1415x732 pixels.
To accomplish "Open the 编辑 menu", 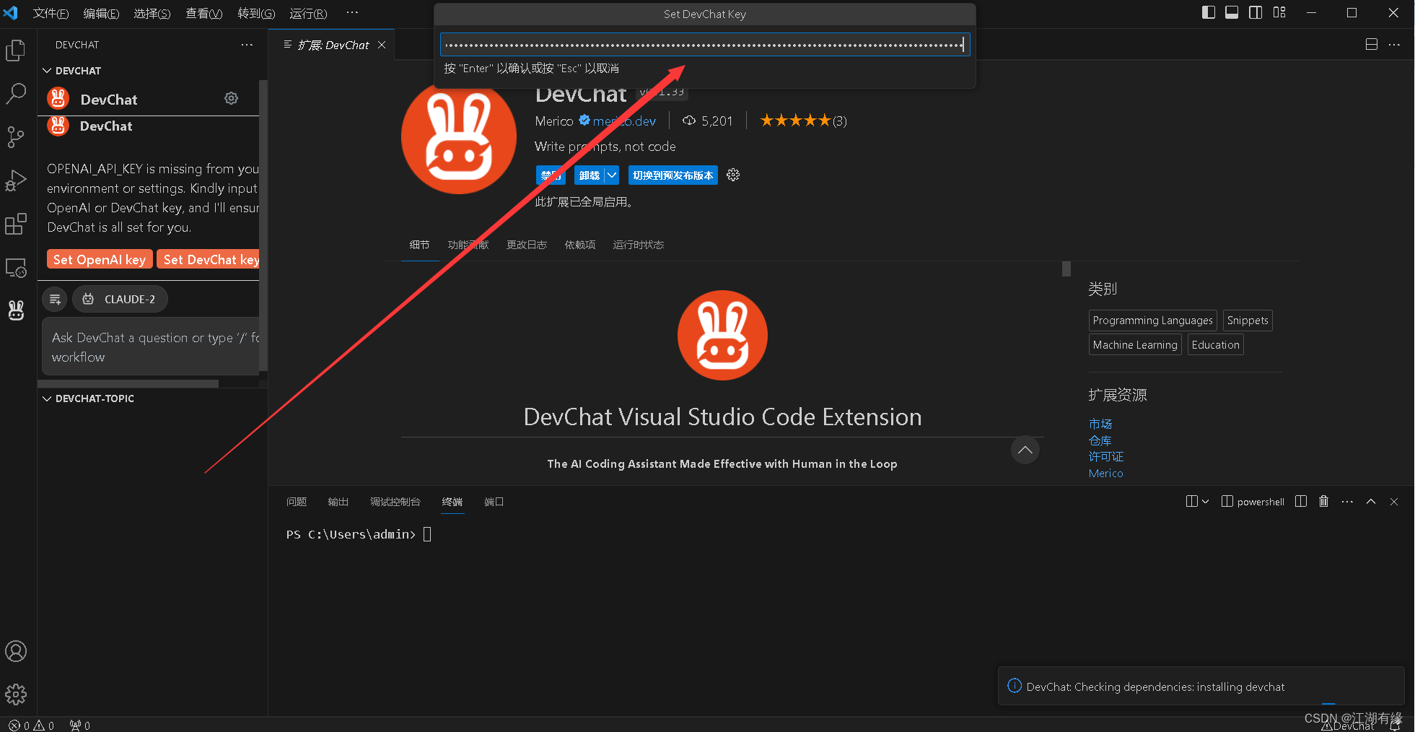I will [101, 14].
